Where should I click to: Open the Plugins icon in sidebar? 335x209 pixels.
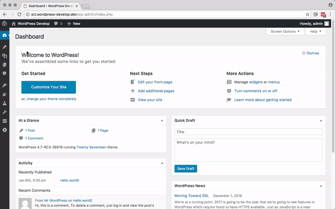pos(4,94)
